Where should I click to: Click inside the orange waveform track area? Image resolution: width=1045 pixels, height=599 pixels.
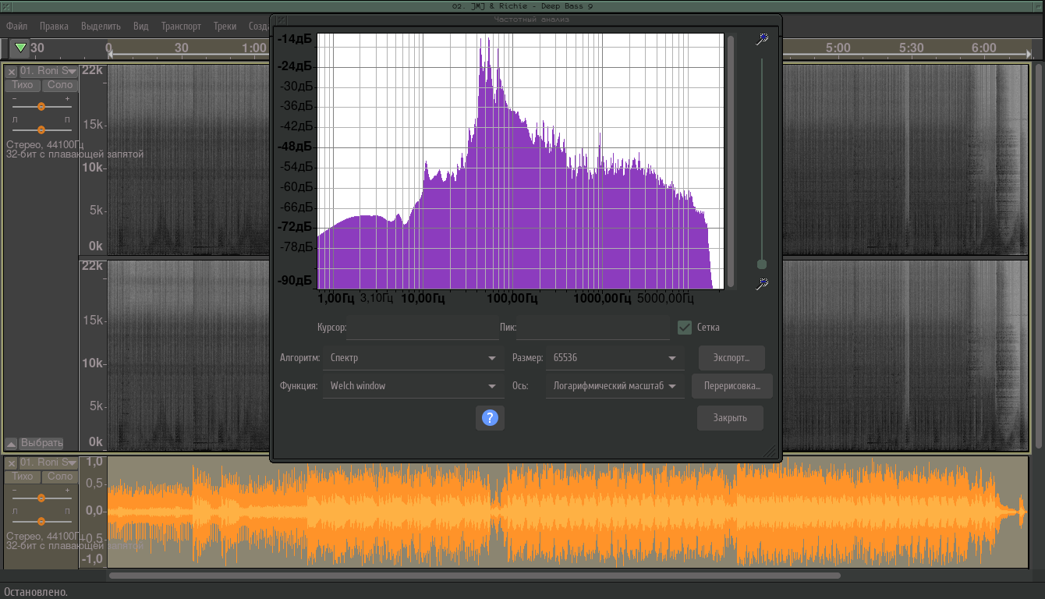[568, 512]
